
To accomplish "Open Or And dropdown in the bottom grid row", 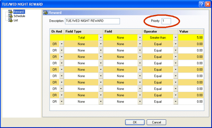I will point(62,102).
